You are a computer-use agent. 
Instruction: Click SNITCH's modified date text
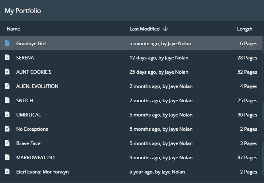click(161, 101)
